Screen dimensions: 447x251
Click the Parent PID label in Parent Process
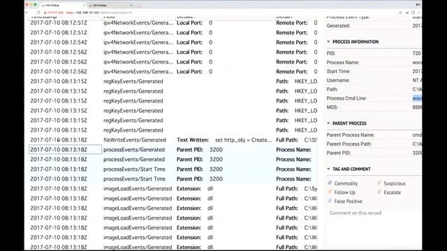[x=339, y=153]
